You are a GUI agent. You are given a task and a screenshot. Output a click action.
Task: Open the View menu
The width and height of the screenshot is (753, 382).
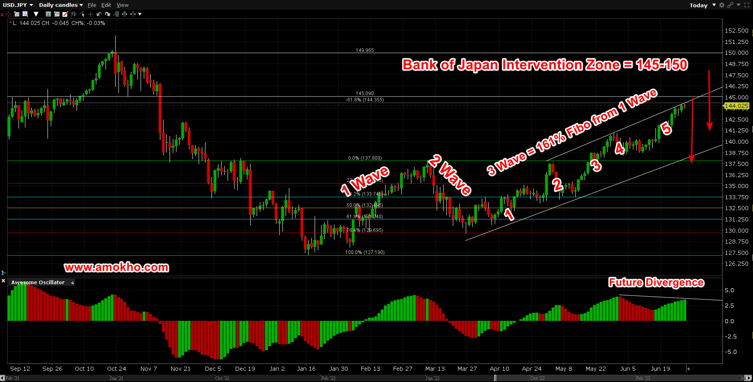tap(122, 5)
